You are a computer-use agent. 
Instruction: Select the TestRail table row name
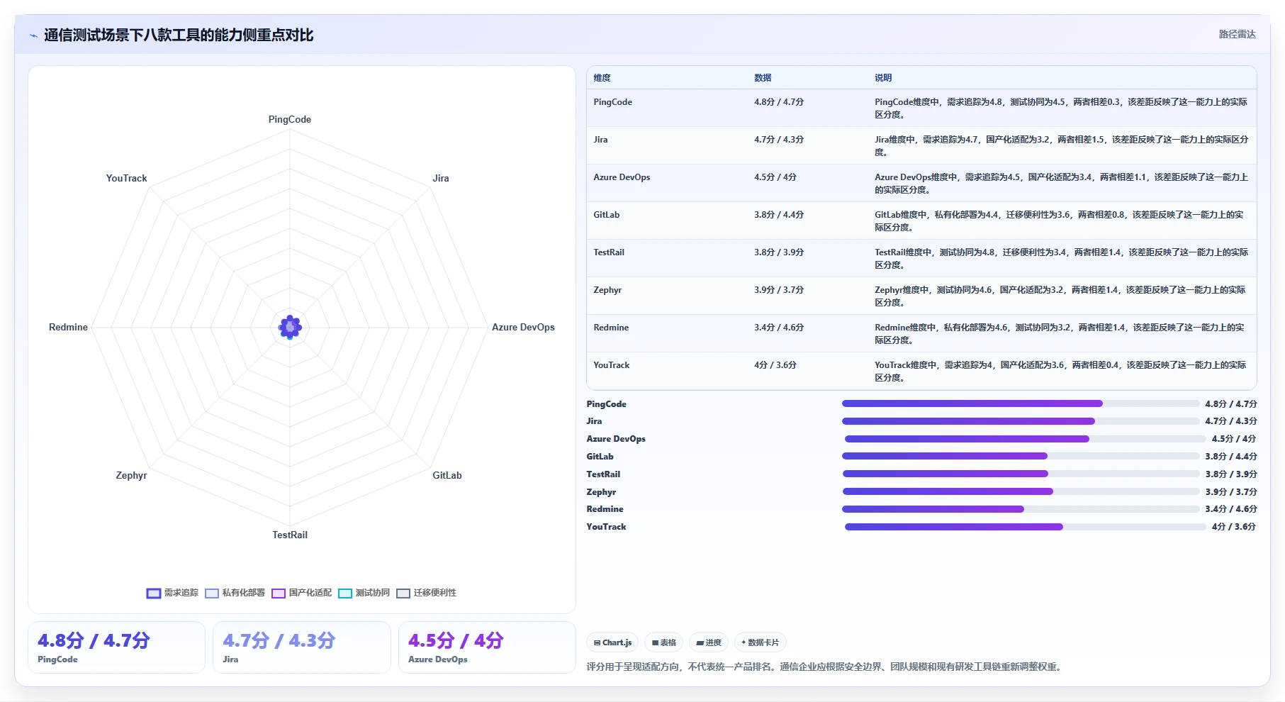coord(609,252)
